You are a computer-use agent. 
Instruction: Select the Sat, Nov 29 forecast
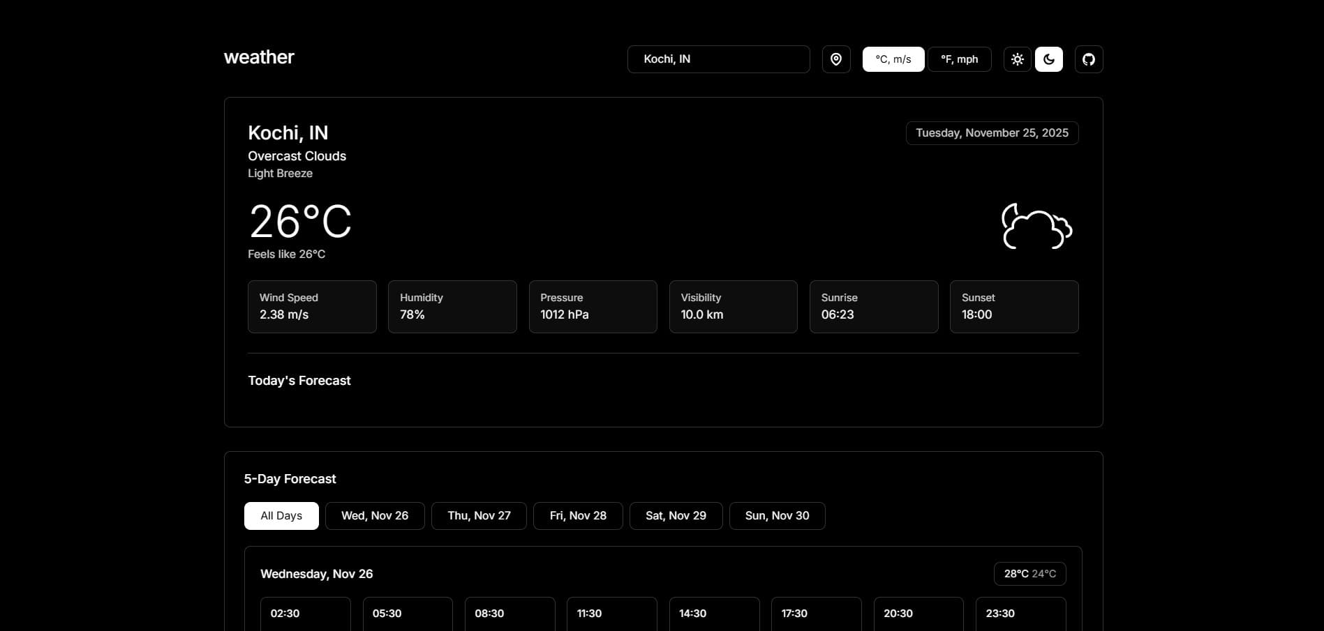[676, 515]
